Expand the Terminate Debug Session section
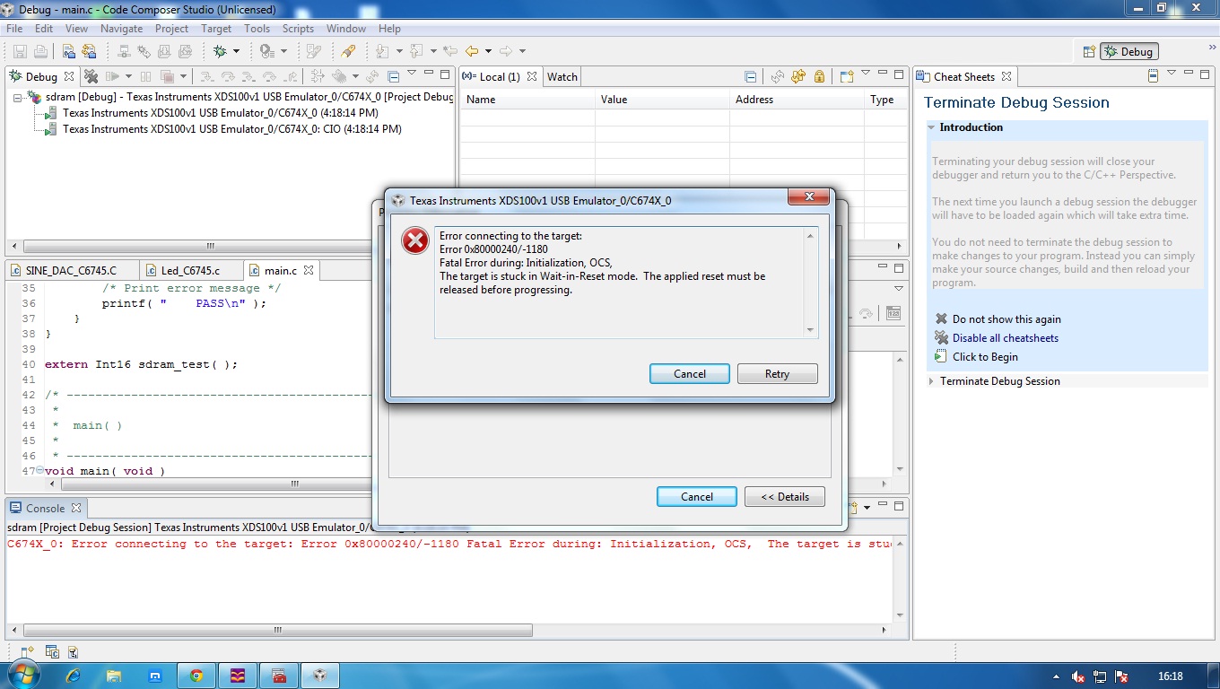This screenshot has width=1220, height=689. (x=931, y=381)
